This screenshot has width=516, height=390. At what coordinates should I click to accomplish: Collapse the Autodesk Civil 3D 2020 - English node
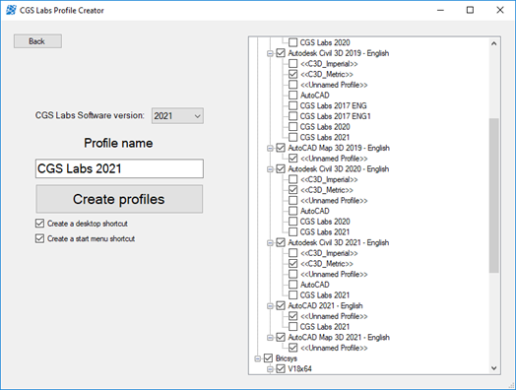coord(270,169)
